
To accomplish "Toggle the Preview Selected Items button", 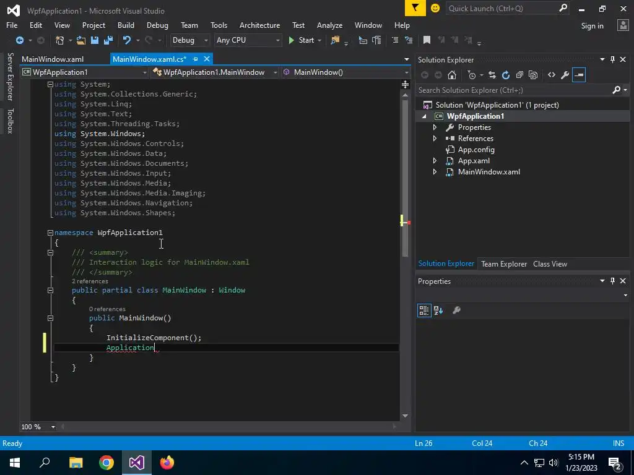I will [x=579, y=75].
